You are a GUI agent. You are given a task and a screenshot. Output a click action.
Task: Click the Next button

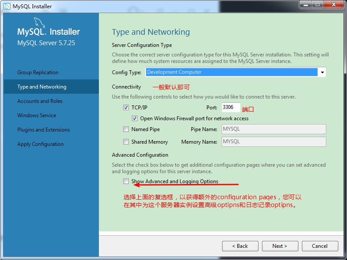[280, 246]
